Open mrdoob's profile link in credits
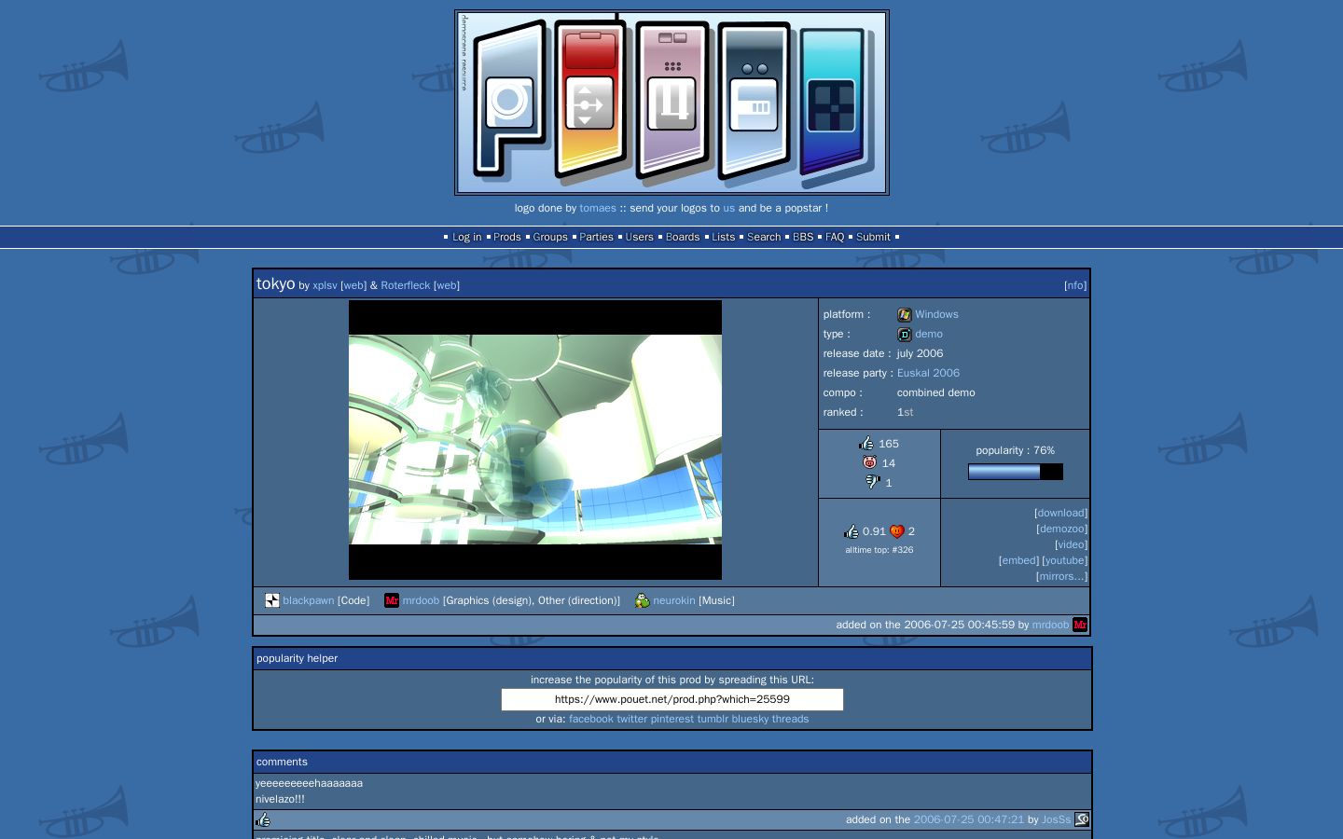The image size is (1343, 839). (x=421, y=600)
